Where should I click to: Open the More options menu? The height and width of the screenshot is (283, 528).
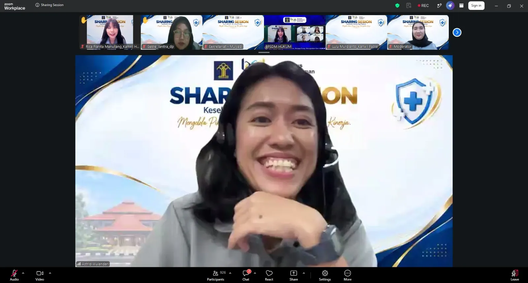[347, 275]
